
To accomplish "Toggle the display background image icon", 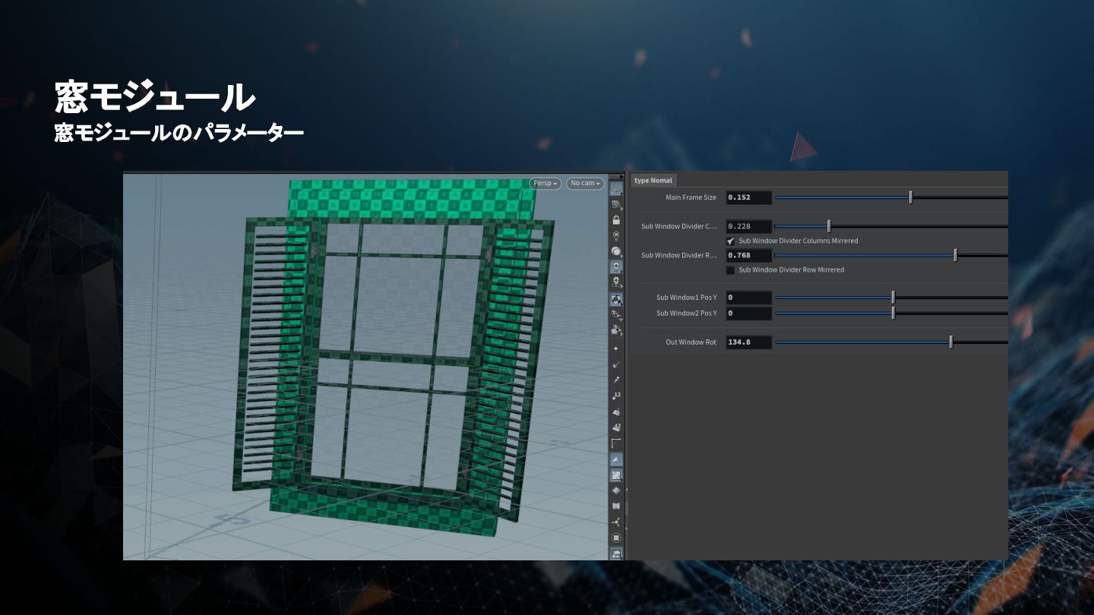I will tap(616, 553).
